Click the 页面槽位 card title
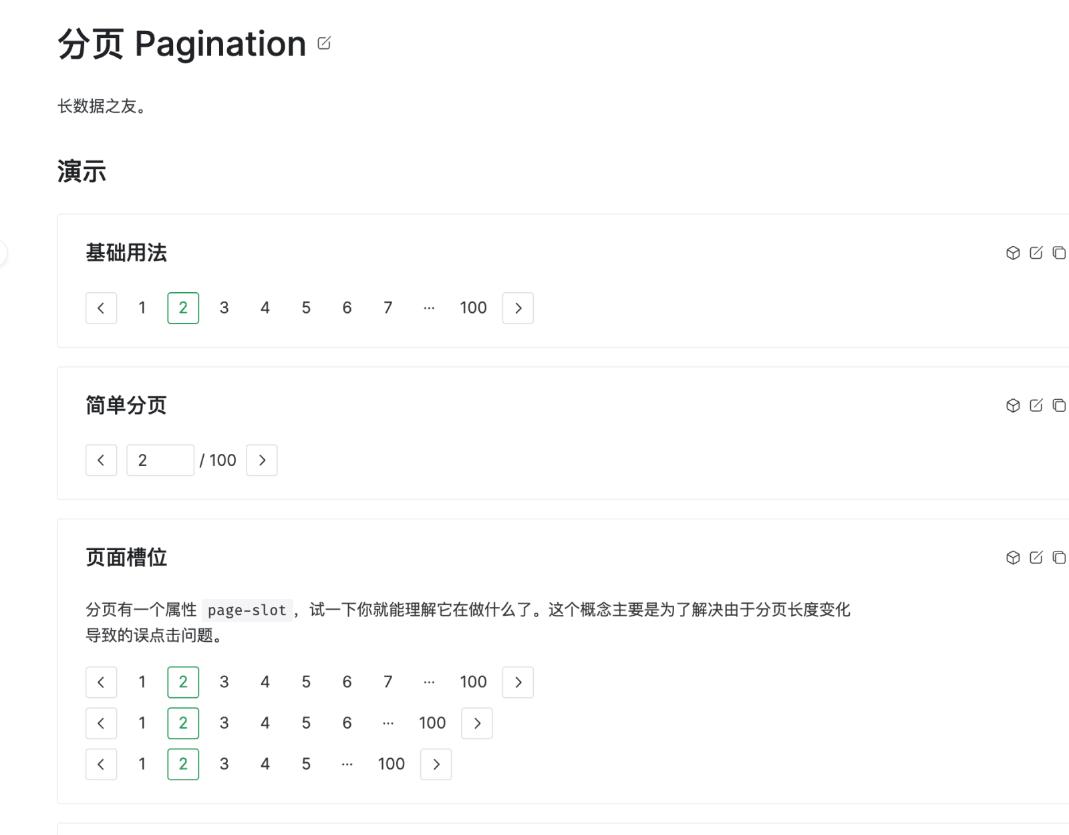The height and width of the screenshot is (835, 1069). (126, 558)
